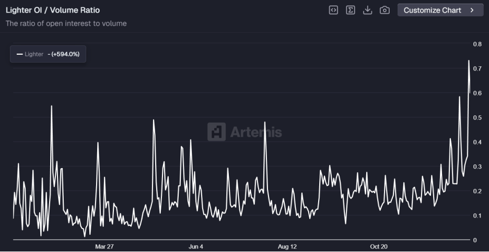Screen dimensions: 489x252
Task: Toggle the Lighter series in legend
Action: click(34, 54)
